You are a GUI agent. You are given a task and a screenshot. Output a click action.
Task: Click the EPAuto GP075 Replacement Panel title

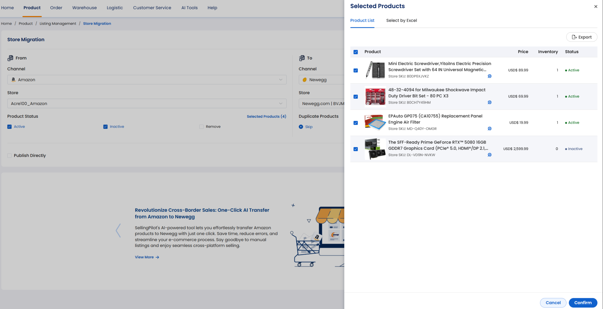tap(435, 119)
